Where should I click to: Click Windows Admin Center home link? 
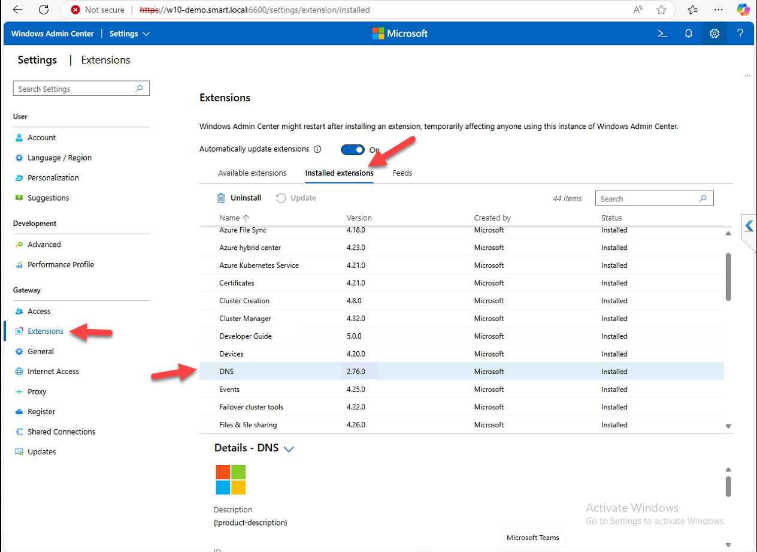[53, 34]
